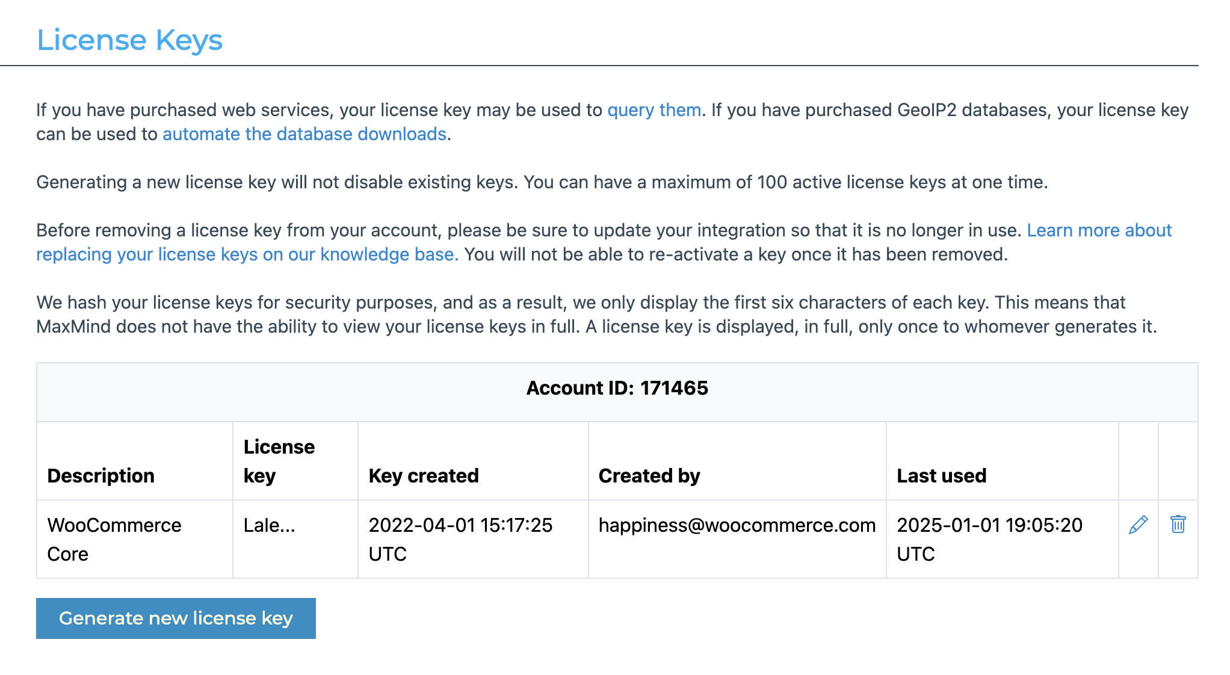Click the License key column header
Screen dimensions: 1230x675
click(279, 461)
